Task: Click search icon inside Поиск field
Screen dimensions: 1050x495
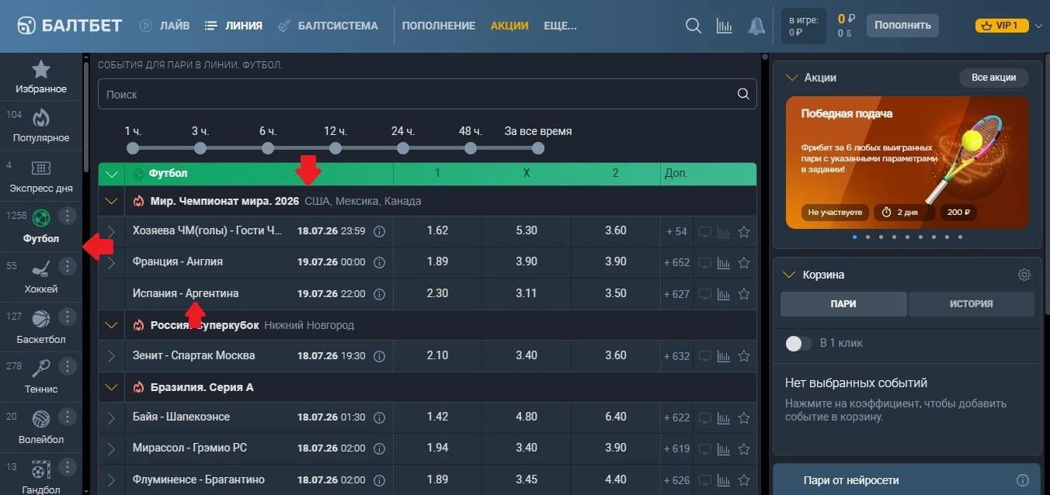Action: click(x=743, y=94)
